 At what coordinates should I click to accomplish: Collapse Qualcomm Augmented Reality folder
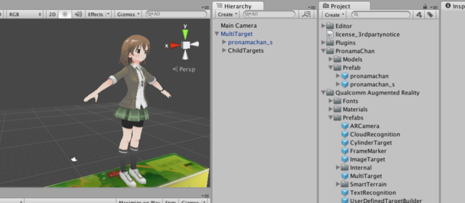pos(323,93)
